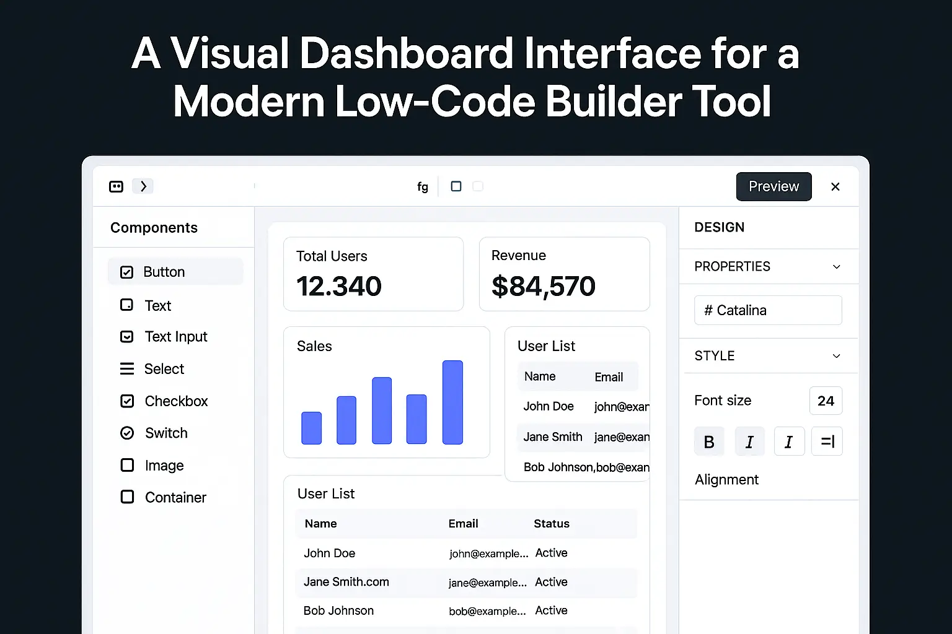Image resolution: width=952 pixels, height=634 pixels.
Task: Select the Checkbox component in the sidebar
Action: [x=176, y=401]
